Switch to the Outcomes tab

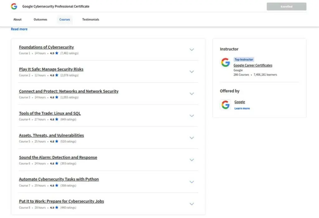pos(40,20)
